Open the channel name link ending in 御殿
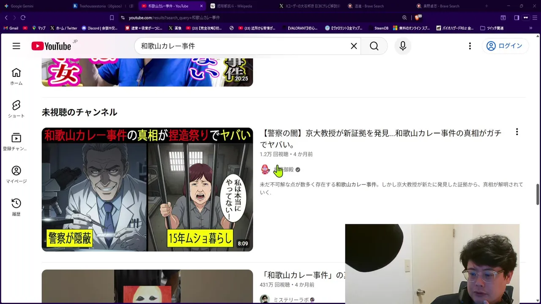541x304 pixels. pyautogui.click(x=284, y=169)
